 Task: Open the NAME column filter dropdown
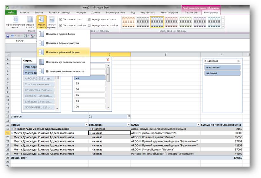[x=198, y=125]
